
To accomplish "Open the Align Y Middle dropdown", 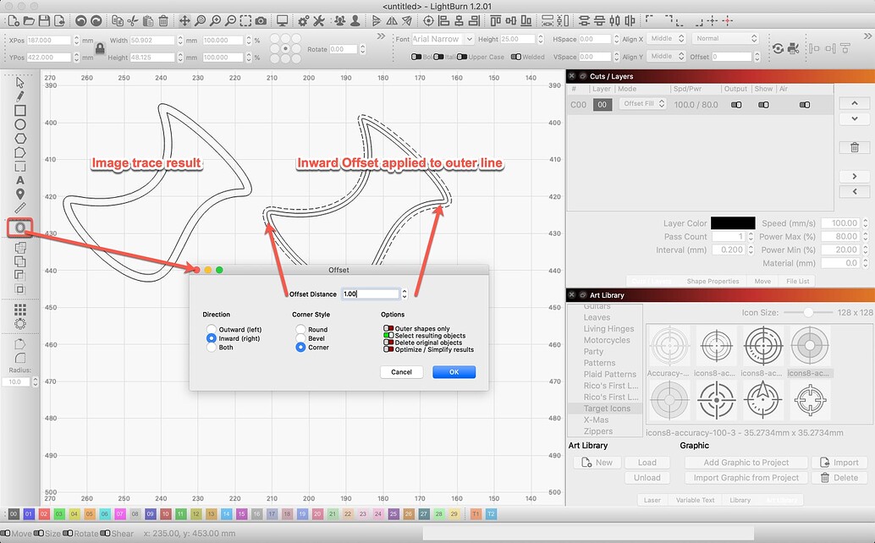I will 666,57.
